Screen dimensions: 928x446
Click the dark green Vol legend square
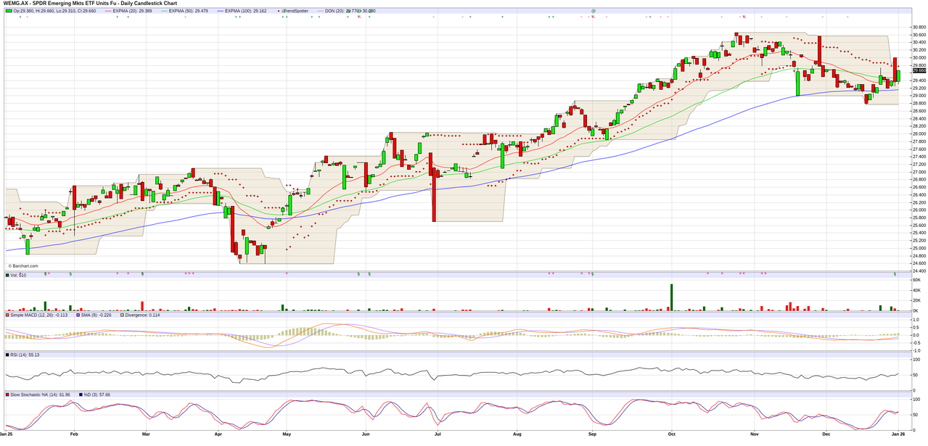tap(7, 275)
